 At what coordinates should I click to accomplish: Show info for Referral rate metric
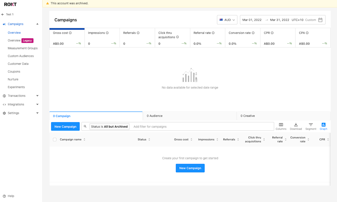coord(213,33)
